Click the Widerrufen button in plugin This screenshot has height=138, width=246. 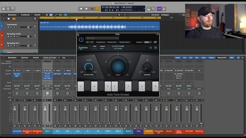coord(112,42)
